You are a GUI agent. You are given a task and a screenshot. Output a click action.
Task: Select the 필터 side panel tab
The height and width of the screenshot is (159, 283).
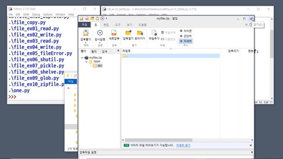(x=94, y=52)
